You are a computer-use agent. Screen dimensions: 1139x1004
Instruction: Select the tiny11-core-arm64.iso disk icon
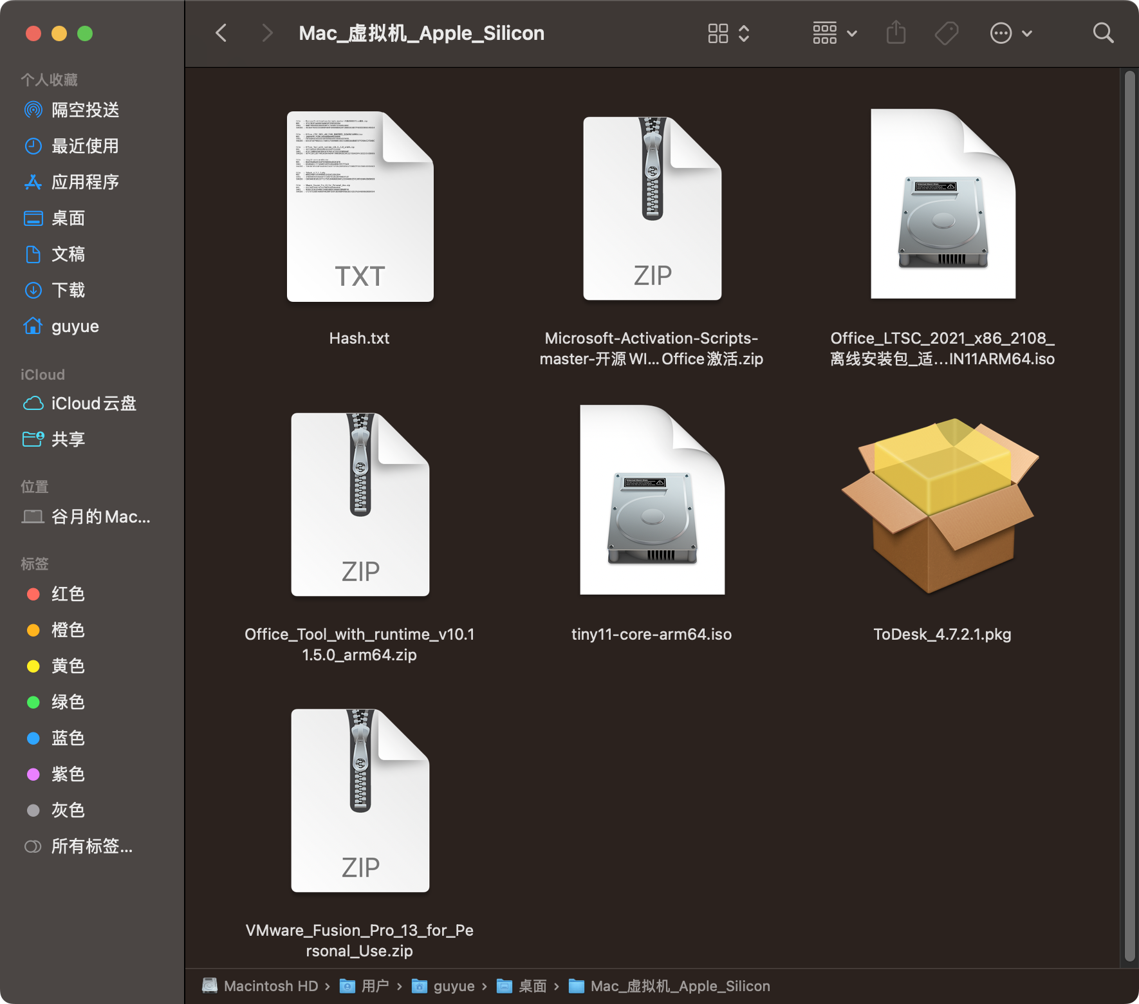coord(652,499)
